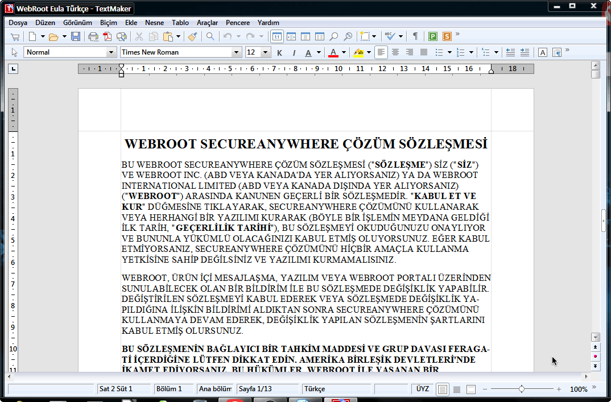
Task: Toggle non-printing paragraph marks in top toolbar
Action: [415, 36]
